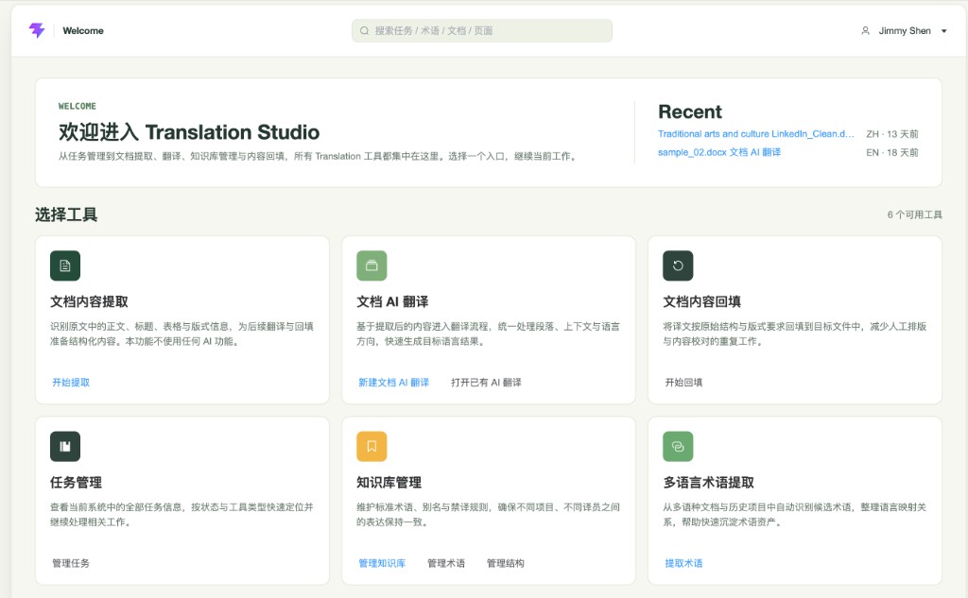Click the search magnifier icon
The width and height of the screenshot is (968, 598).
coord(364,31)
